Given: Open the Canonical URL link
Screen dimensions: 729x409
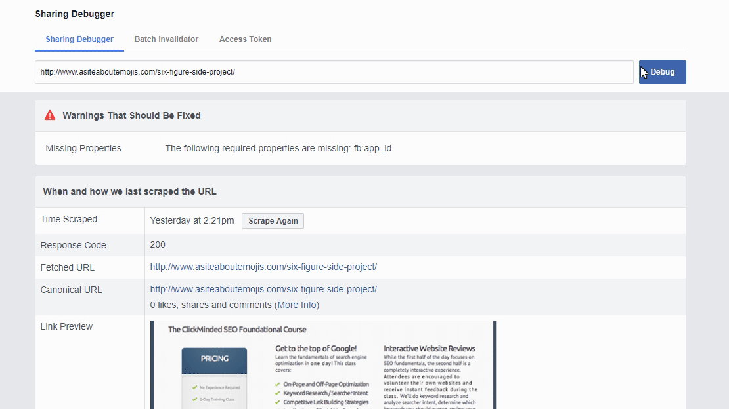Looking at the screenshot, I should click(263, 290).
